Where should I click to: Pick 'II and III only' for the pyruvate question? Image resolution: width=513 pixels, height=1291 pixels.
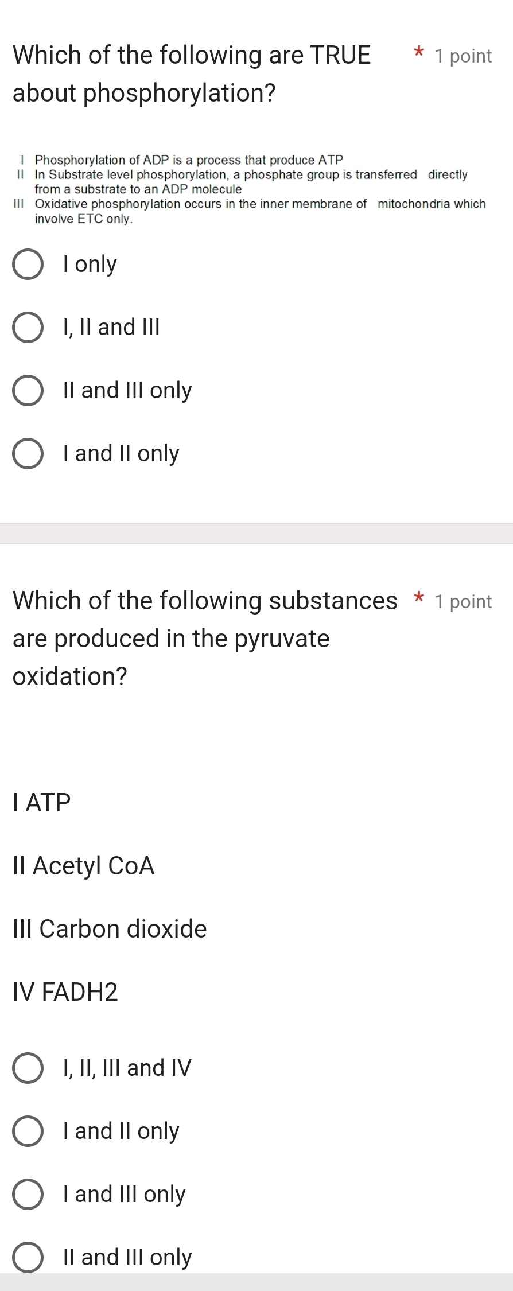click(126, 1257)
